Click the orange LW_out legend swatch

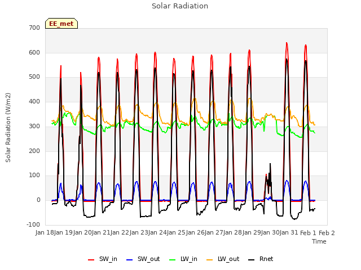(210, 260)
